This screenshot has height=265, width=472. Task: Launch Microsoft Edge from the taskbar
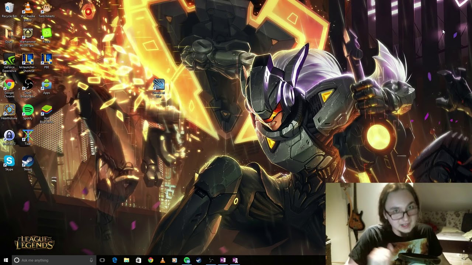[115, 260]
